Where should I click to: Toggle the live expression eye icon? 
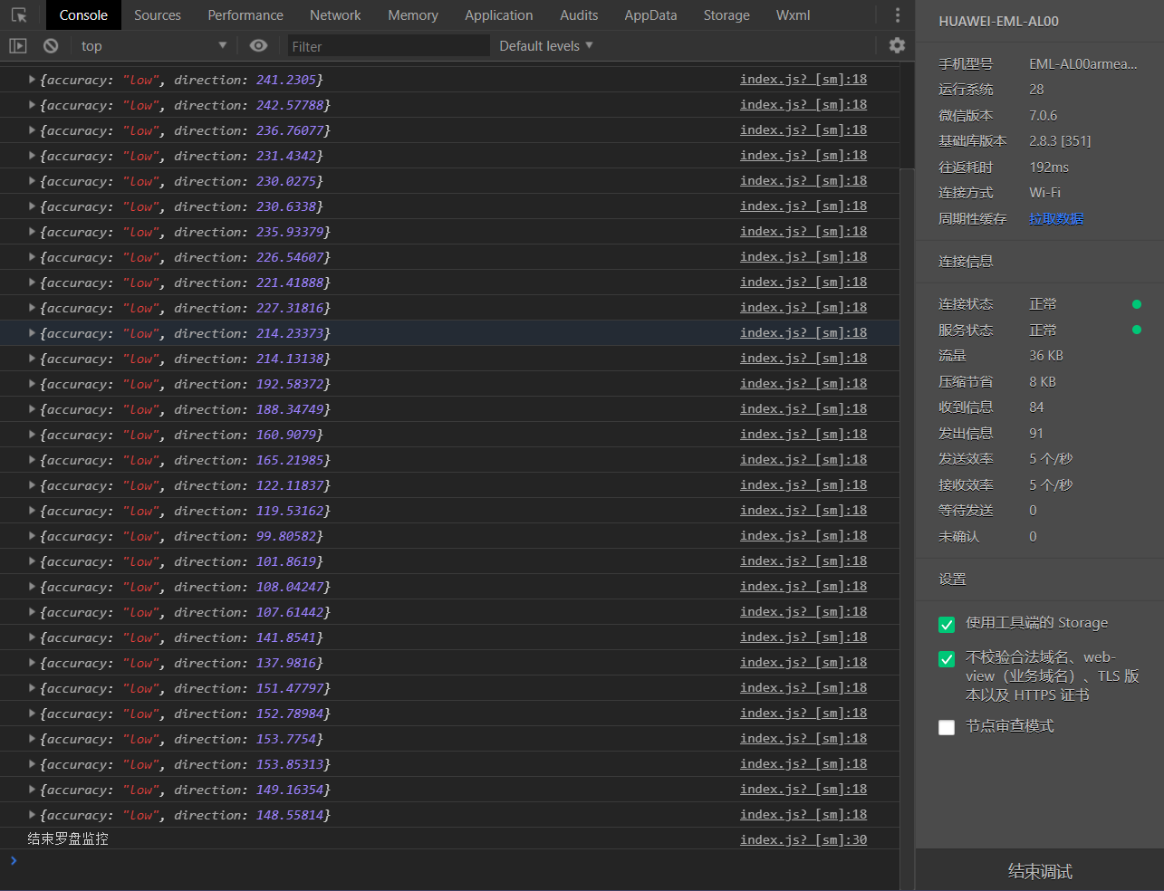pos(258,45)
